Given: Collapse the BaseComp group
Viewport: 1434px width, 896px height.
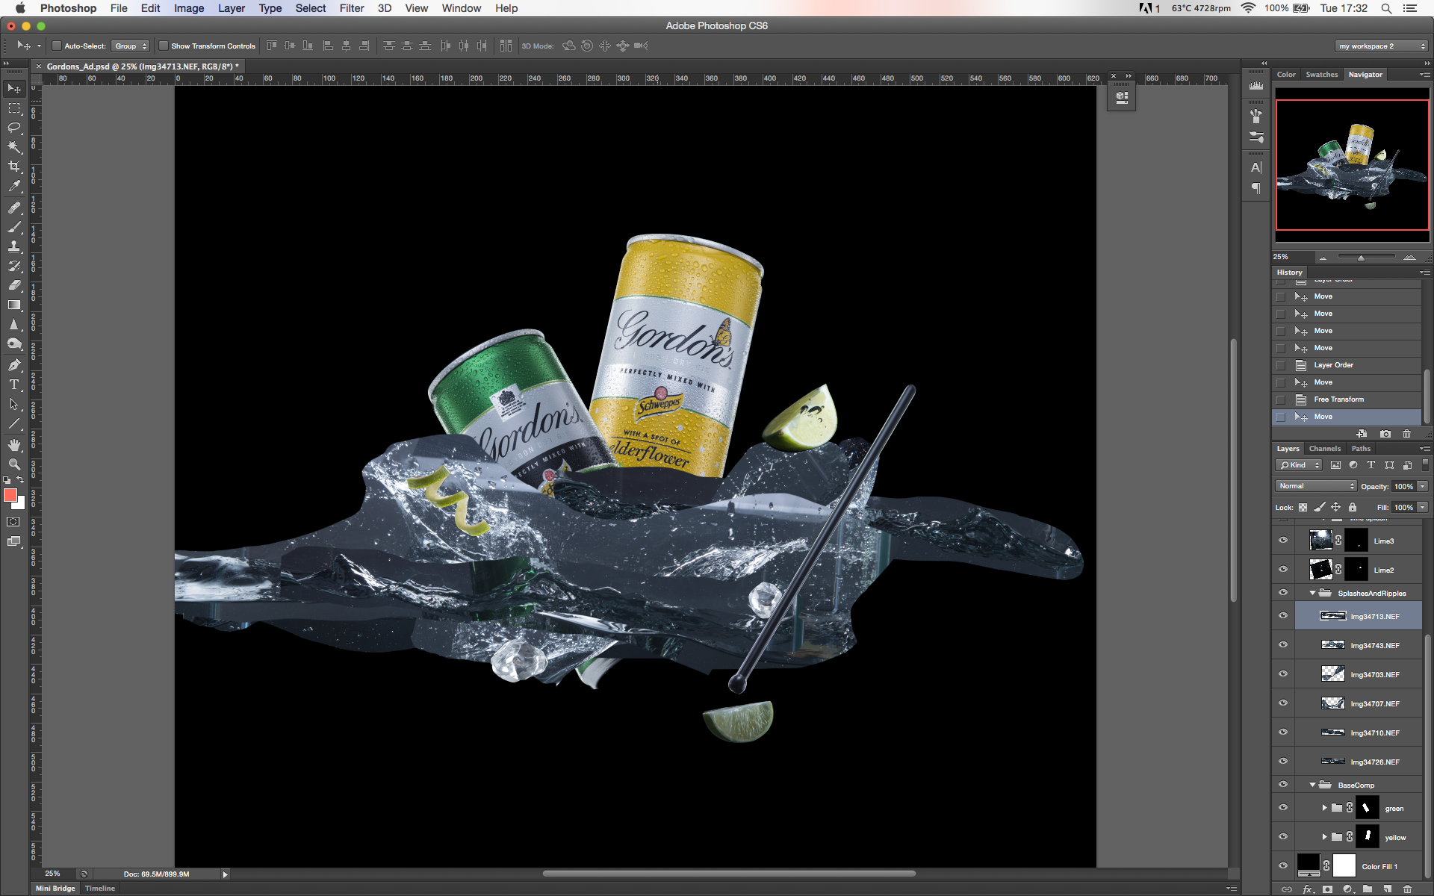Looking at the screenshot, I should [1312, 785].
